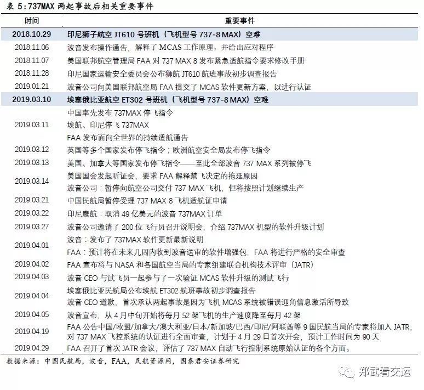
Task: Click the 埃航、印尼停飞 737MAX line
Action: (108, 125)
